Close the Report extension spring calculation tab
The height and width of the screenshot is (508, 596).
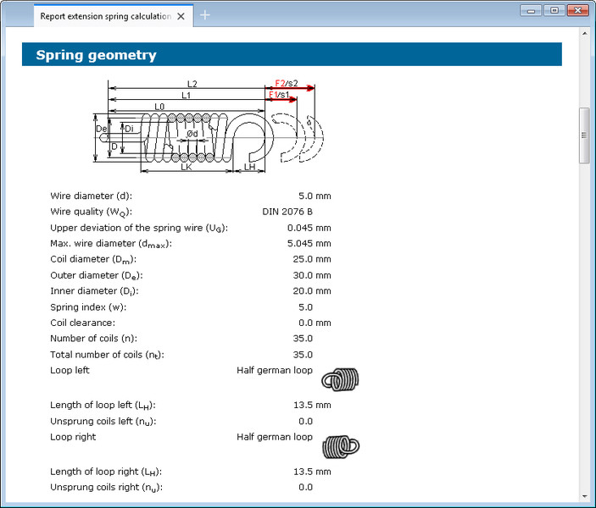point(181,15)
